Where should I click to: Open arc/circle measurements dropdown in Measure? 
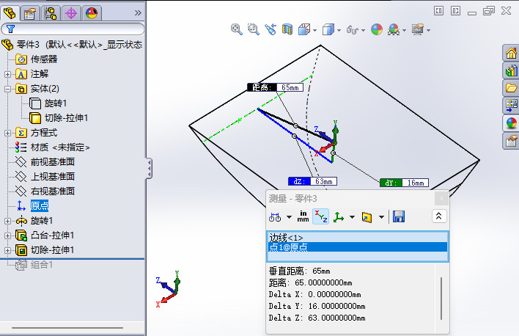click(x=289, y=217)
